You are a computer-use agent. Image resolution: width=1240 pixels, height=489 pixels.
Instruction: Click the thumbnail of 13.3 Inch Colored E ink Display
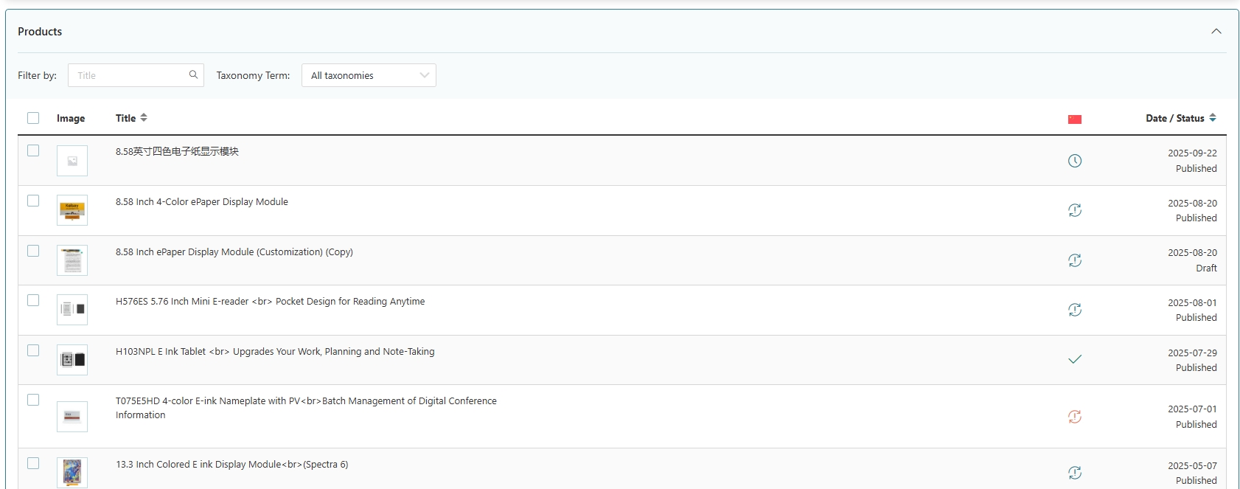pyautogui.click(x=72, y=472)
